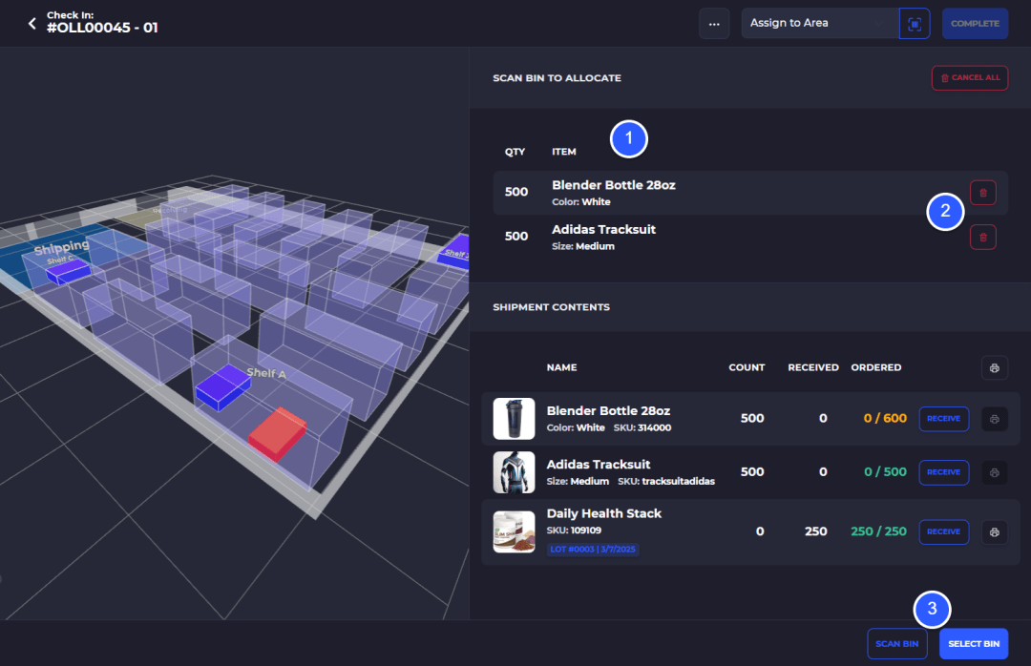
Task: Select the blue bin on Shelf A
Action: click(x=222, y=388)
